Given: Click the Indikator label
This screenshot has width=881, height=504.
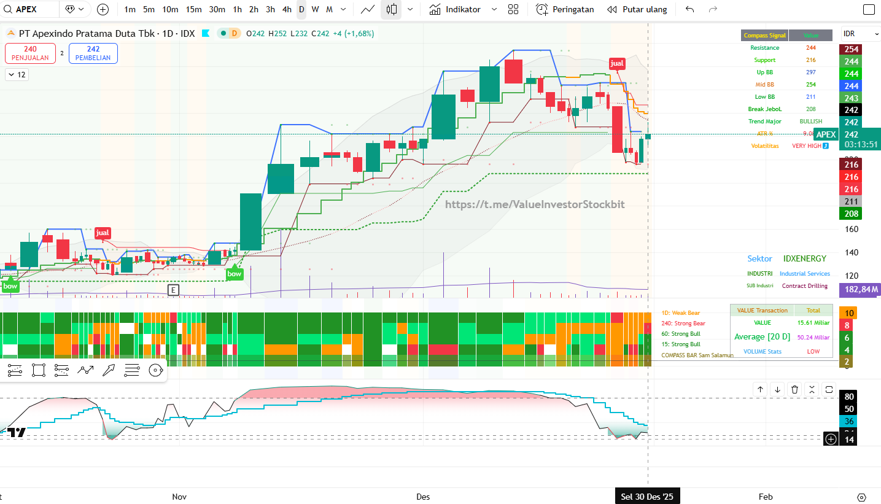Looking at the screenshot, I should coord(463,9).
